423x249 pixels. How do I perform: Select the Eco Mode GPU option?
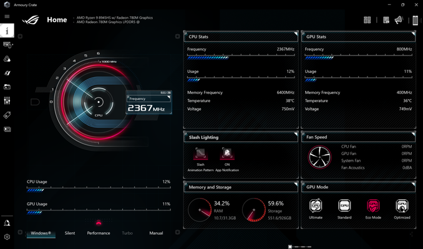tap(373, 205)
